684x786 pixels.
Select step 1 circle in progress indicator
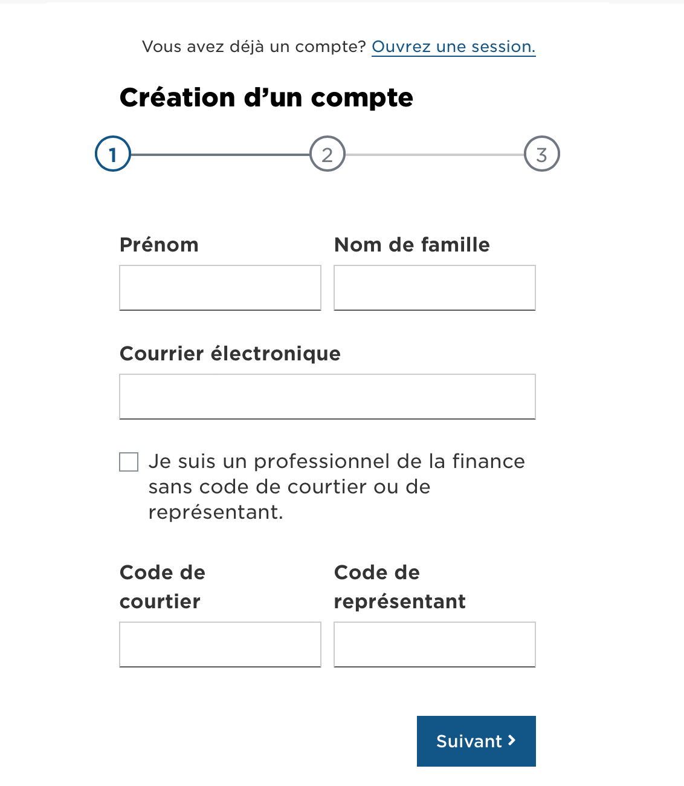[x=113, y=154]
